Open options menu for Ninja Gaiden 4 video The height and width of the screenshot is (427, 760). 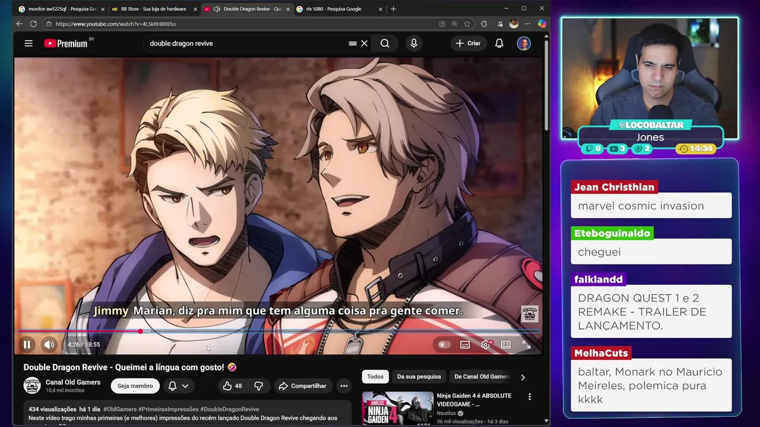(530, 397)
